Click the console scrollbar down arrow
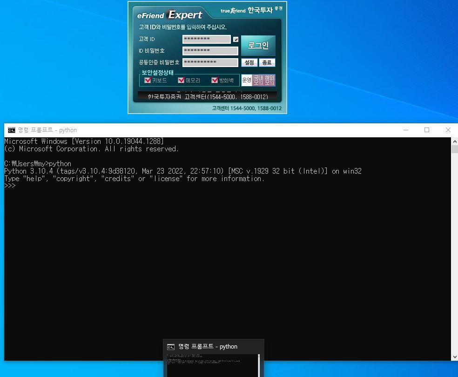Viewport: 458px width, 377px height. [454, 357]
